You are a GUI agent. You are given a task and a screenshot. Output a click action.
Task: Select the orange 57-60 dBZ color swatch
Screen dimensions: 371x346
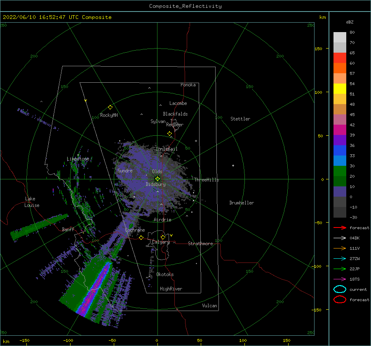340,68
